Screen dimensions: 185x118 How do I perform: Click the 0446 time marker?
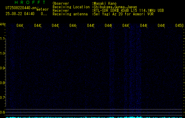pyautogui.click(x=108, y=26)
